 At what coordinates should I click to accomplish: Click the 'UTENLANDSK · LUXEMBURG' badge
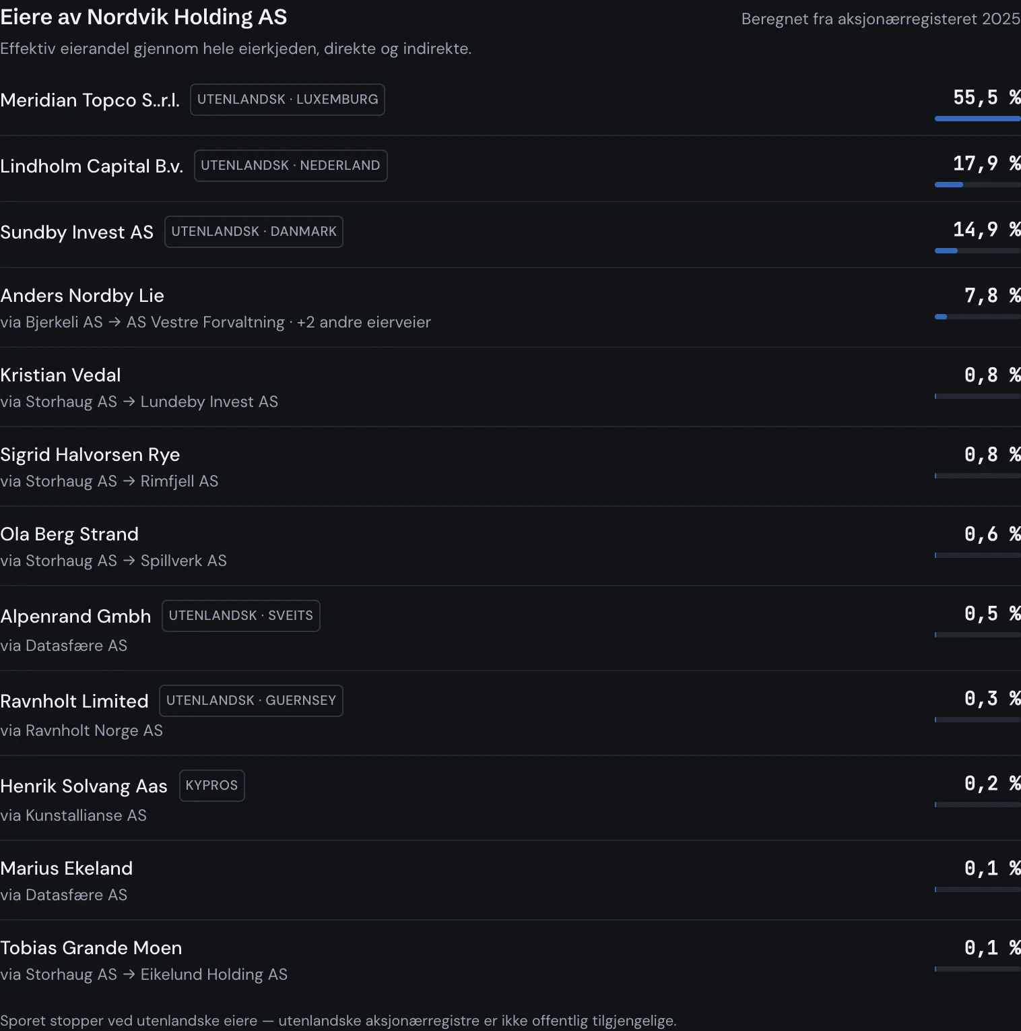(x=288, y=100)
